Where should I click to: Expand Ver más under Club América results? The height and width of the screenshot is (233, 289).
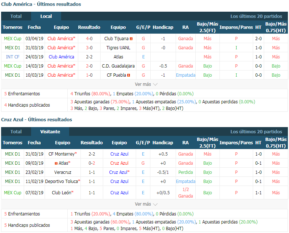(146, 84)
